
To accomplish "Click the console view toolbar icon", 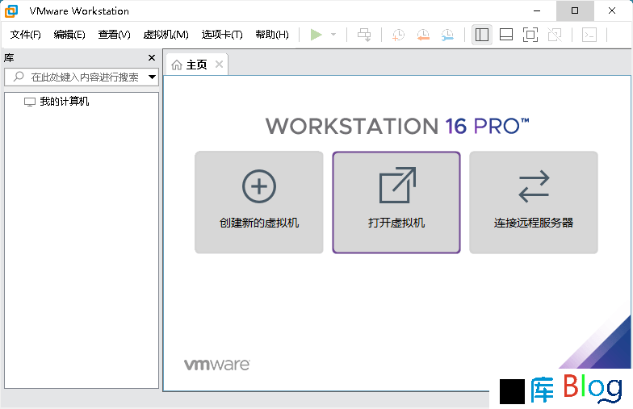I will (589, 35).
